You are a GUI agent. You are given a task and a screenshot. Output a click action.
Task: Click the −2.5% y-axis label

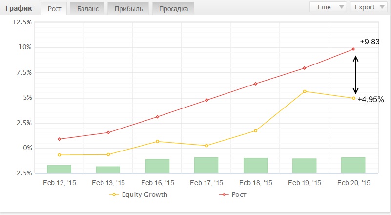coord(22,173)
